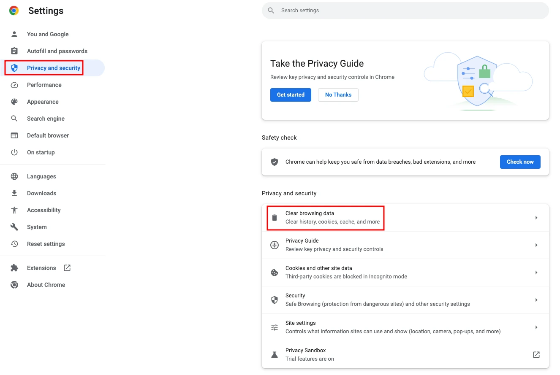The height and width of the screenshot is (375, 560).
Task: Open Default browser settings
Action: tap(52, 135)
